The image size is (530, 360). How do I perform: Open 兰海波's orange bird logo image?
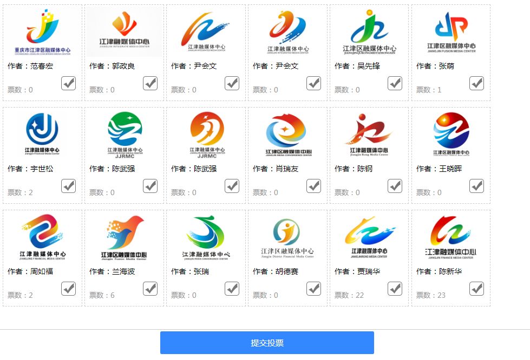[125, 237]
